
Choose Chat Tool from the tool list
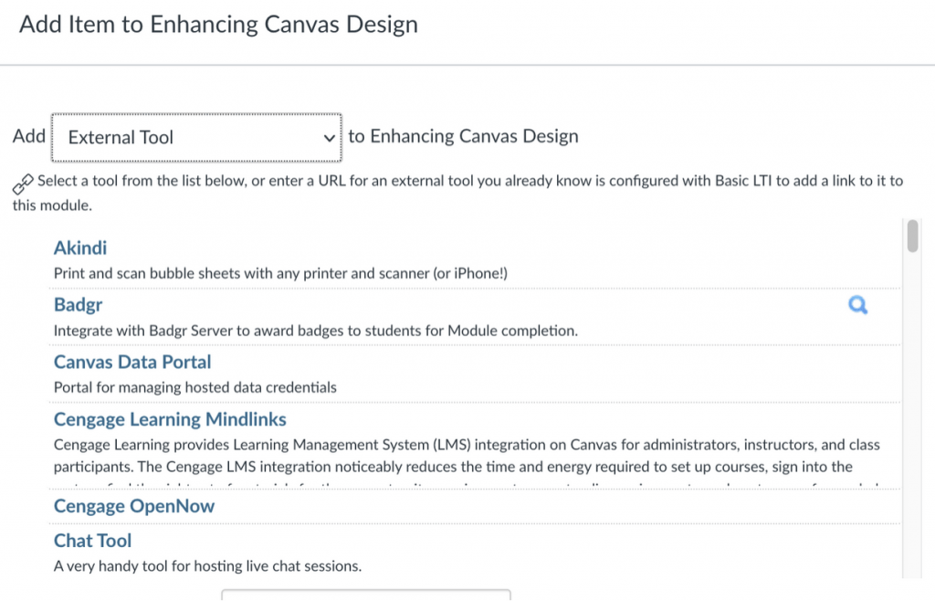point(92,540)
